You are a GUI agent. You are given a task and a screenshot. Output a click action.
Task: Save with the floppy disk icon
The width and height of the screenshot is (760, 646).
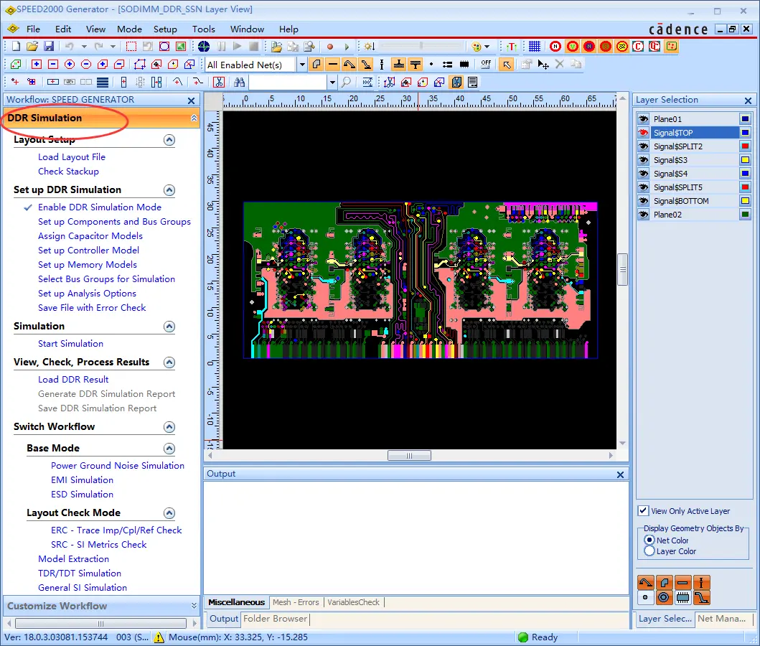(49, 47)
